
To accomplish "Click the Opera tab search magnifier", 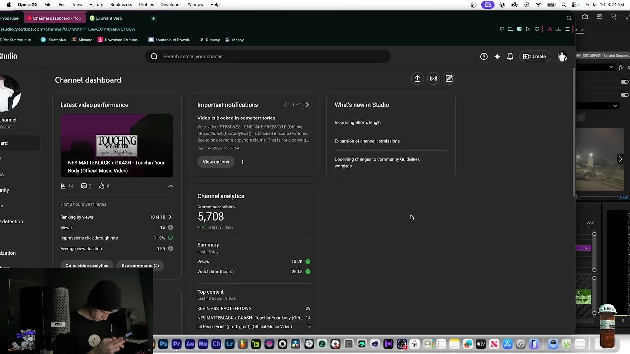I will point(569,18).
